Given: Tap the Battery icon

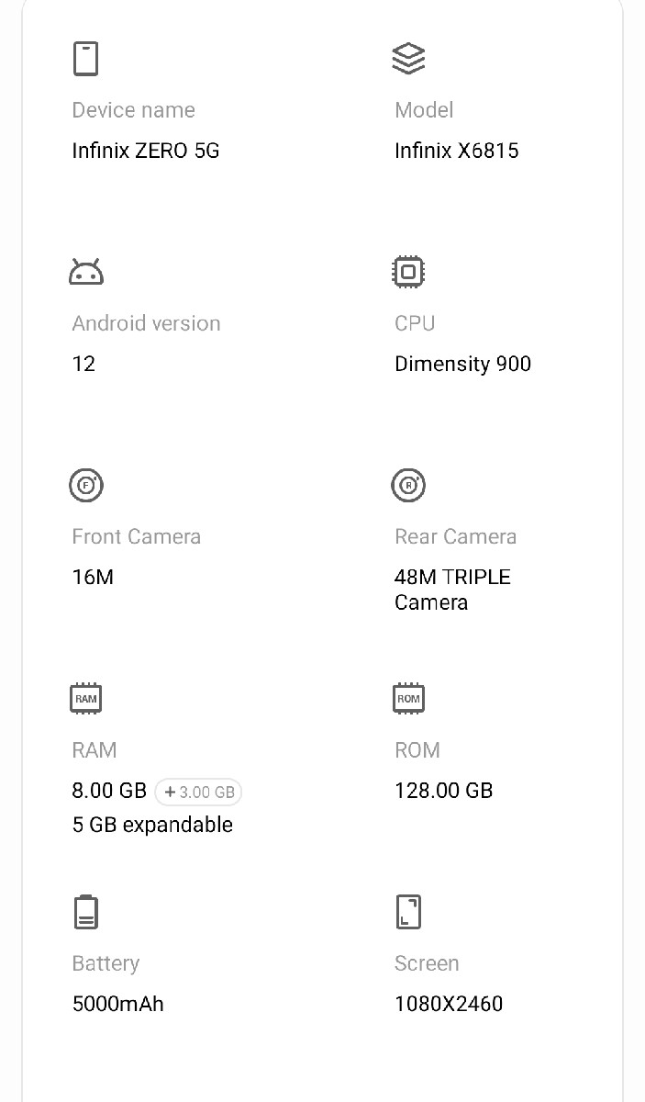Looking at the screenshot, I should point(85,912).
